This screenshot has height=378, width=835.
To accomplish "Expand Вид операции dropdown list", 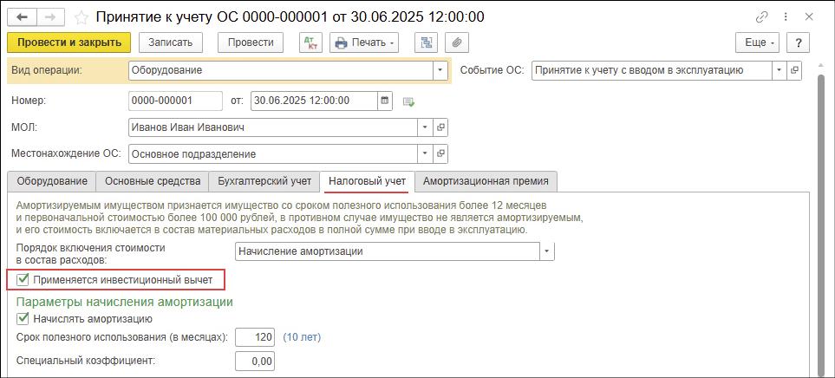I will pyautogui.click(x=440, y=70).
